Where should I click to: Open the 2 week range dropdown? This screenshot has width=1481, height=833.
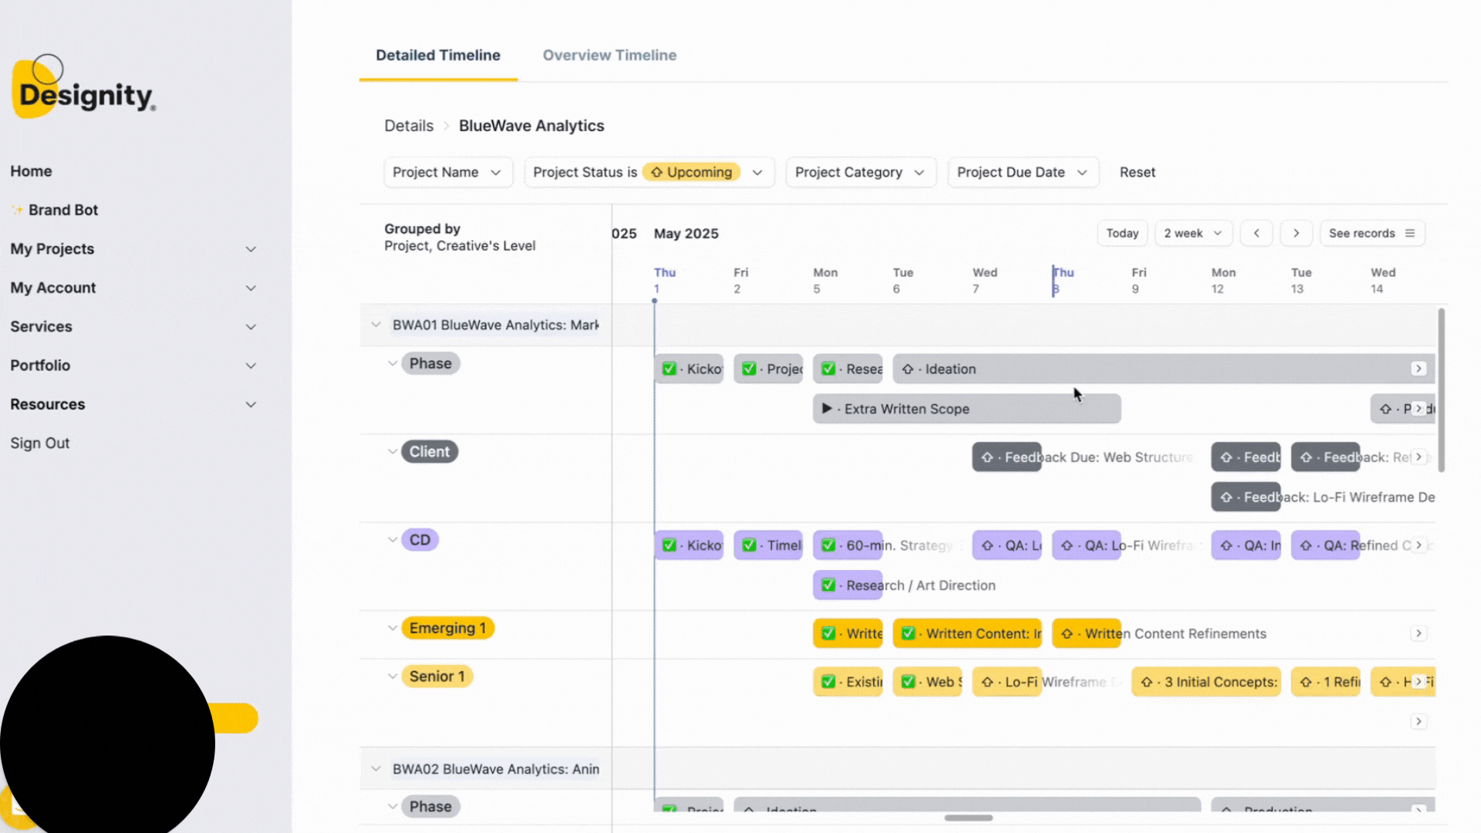[1193, 233]
